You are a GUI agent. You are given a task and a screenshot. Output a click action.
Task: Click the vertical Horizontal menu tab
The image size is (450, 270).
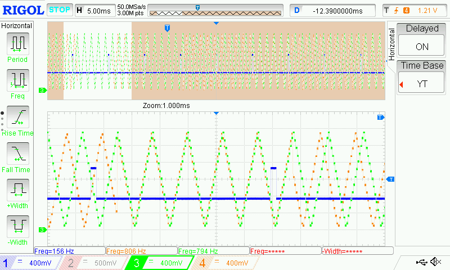point(391,44)
